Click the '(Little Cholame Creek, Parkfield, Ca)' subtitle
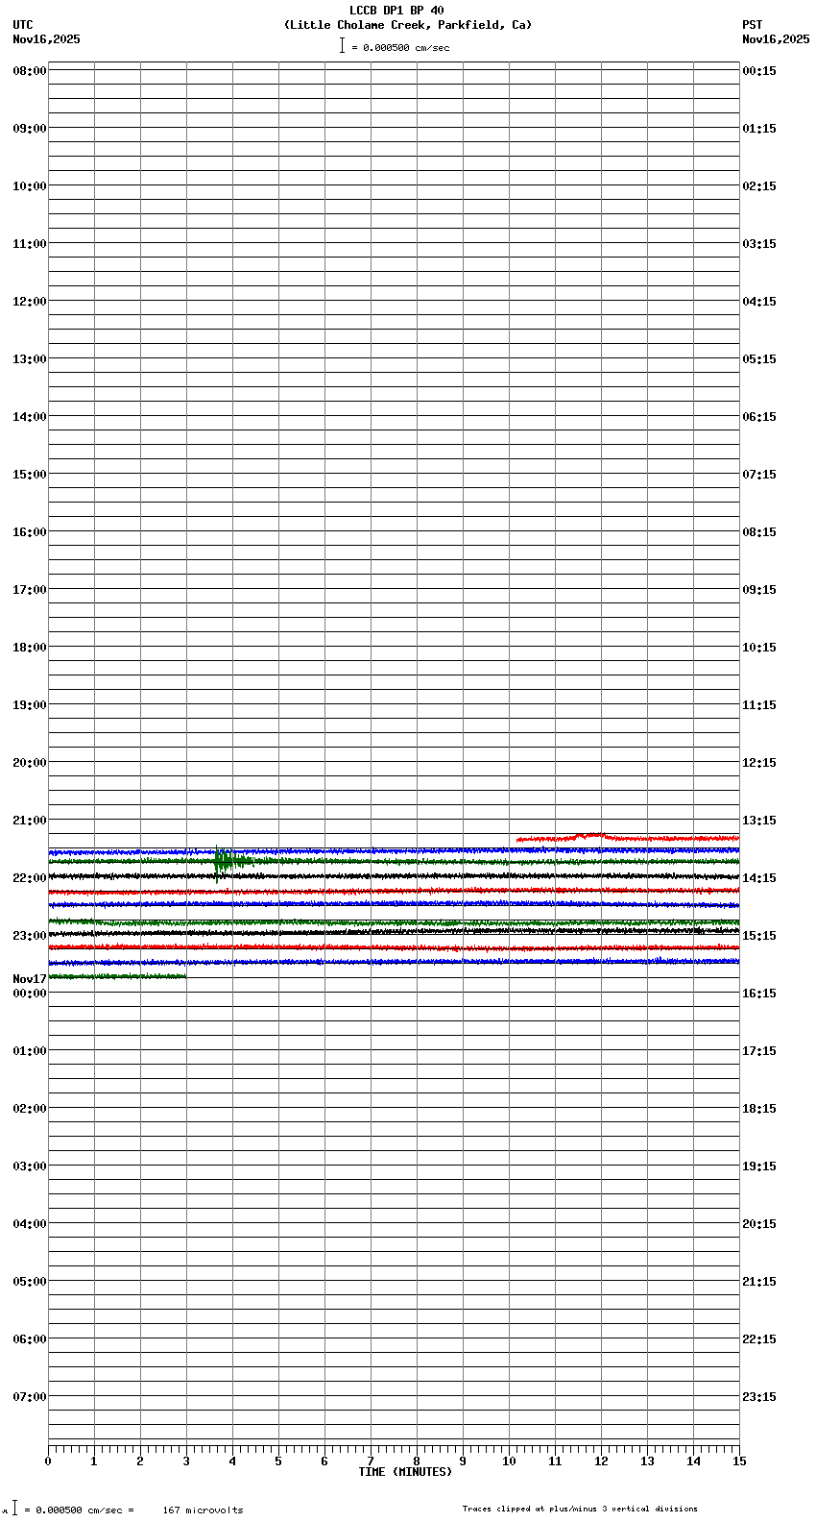 click(407, 25)
